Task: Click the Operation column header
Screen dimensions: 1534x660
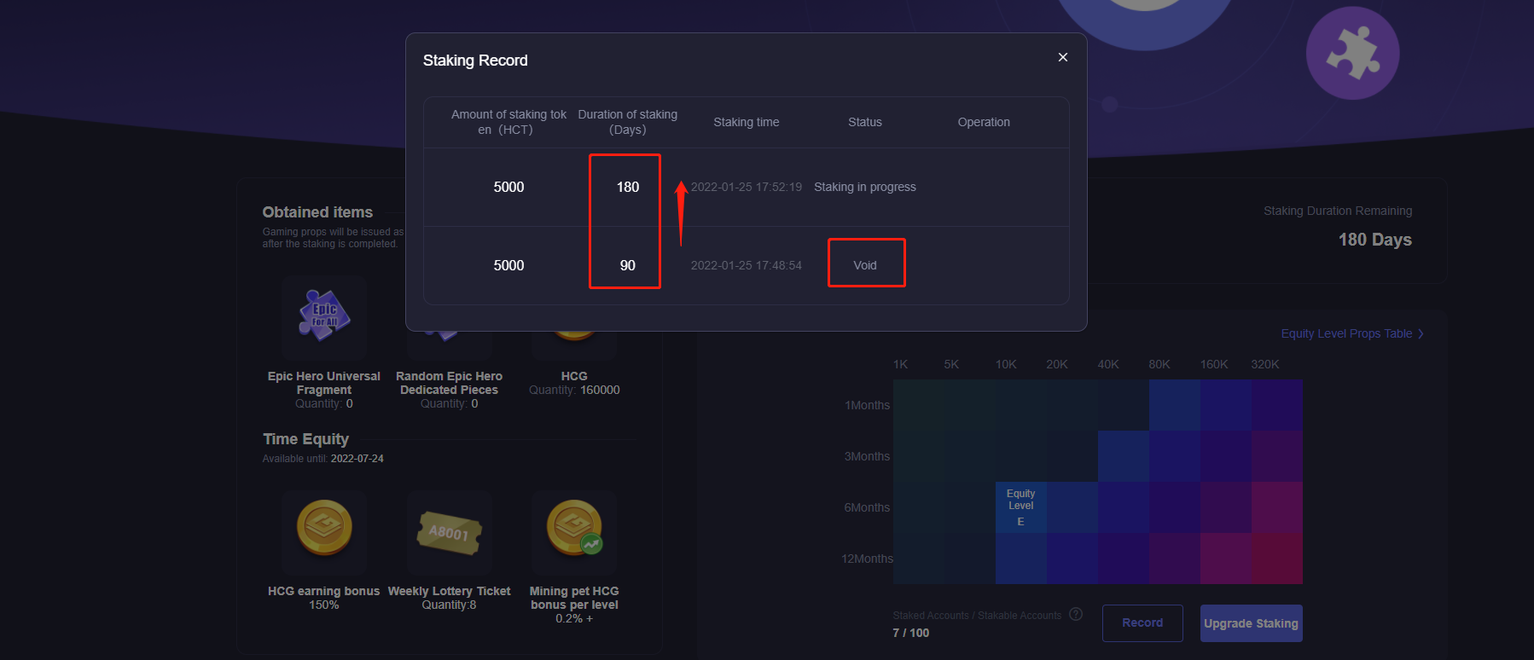Action: click(x=983, y=122)
